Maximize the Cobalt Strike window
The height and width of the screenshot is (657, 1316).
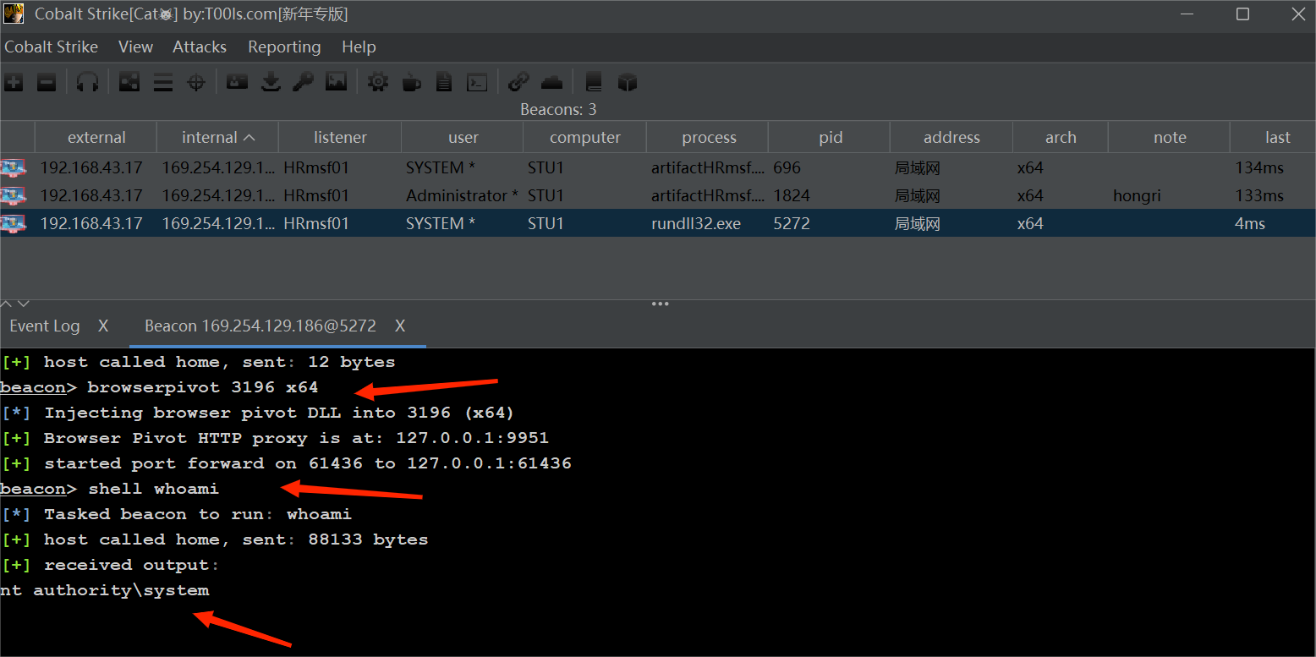coord(1242,14)
